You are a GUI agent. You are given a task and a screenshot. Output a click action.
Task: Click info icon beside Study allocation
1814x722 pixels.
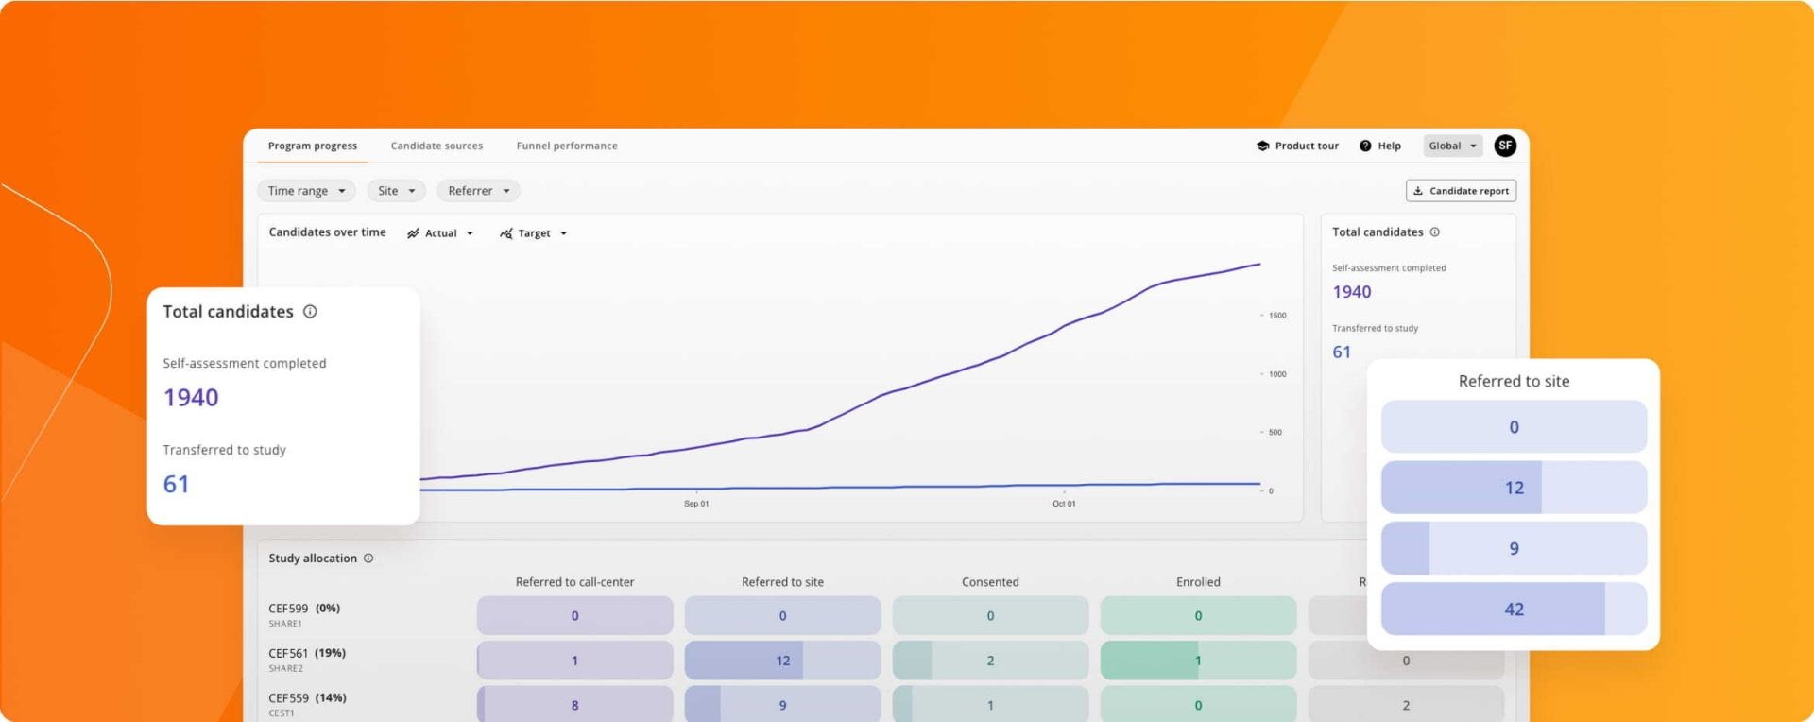(368, 559)
